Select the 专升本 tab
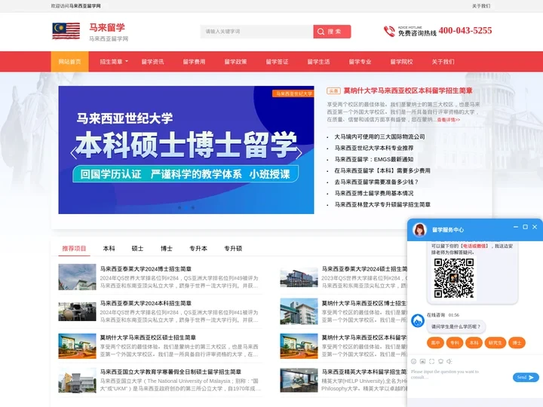 [198, 249]
